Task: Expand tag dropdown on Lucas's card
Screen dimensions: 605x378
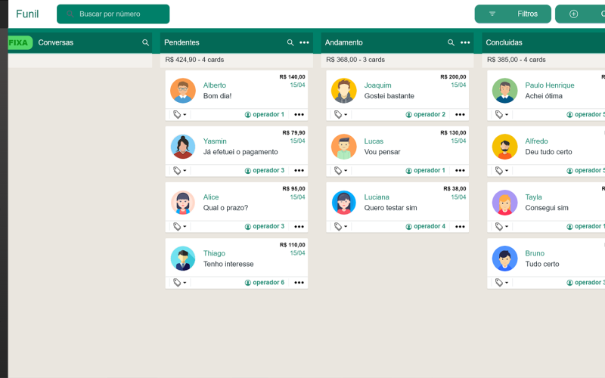Action: (x=340, y=171)
